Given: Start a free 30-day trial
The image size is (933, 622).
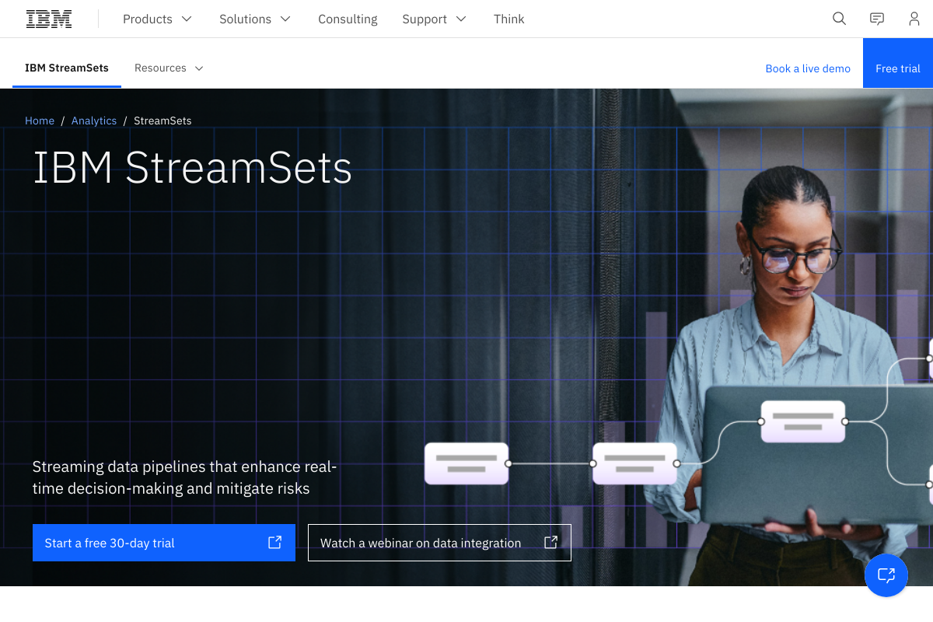Looking at the screenshot, I should [164, 543].
